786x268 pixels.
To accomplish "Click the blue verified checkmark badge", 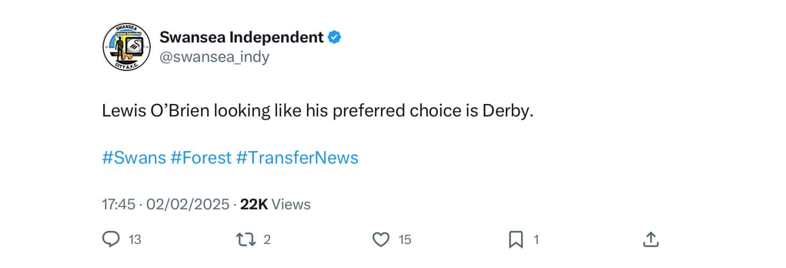I will 335,38.
